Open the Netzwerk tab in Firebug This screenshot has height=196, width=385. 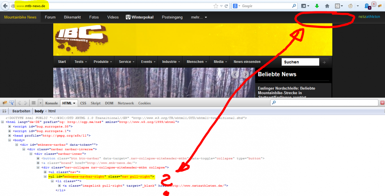tap(126, 103)
